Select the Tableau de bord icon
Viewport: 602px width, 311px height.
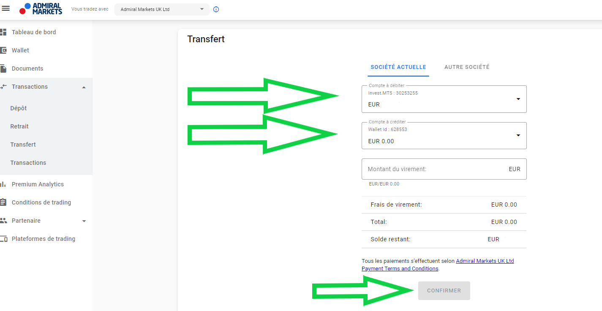pyautogui.click(x=4, y=32)
